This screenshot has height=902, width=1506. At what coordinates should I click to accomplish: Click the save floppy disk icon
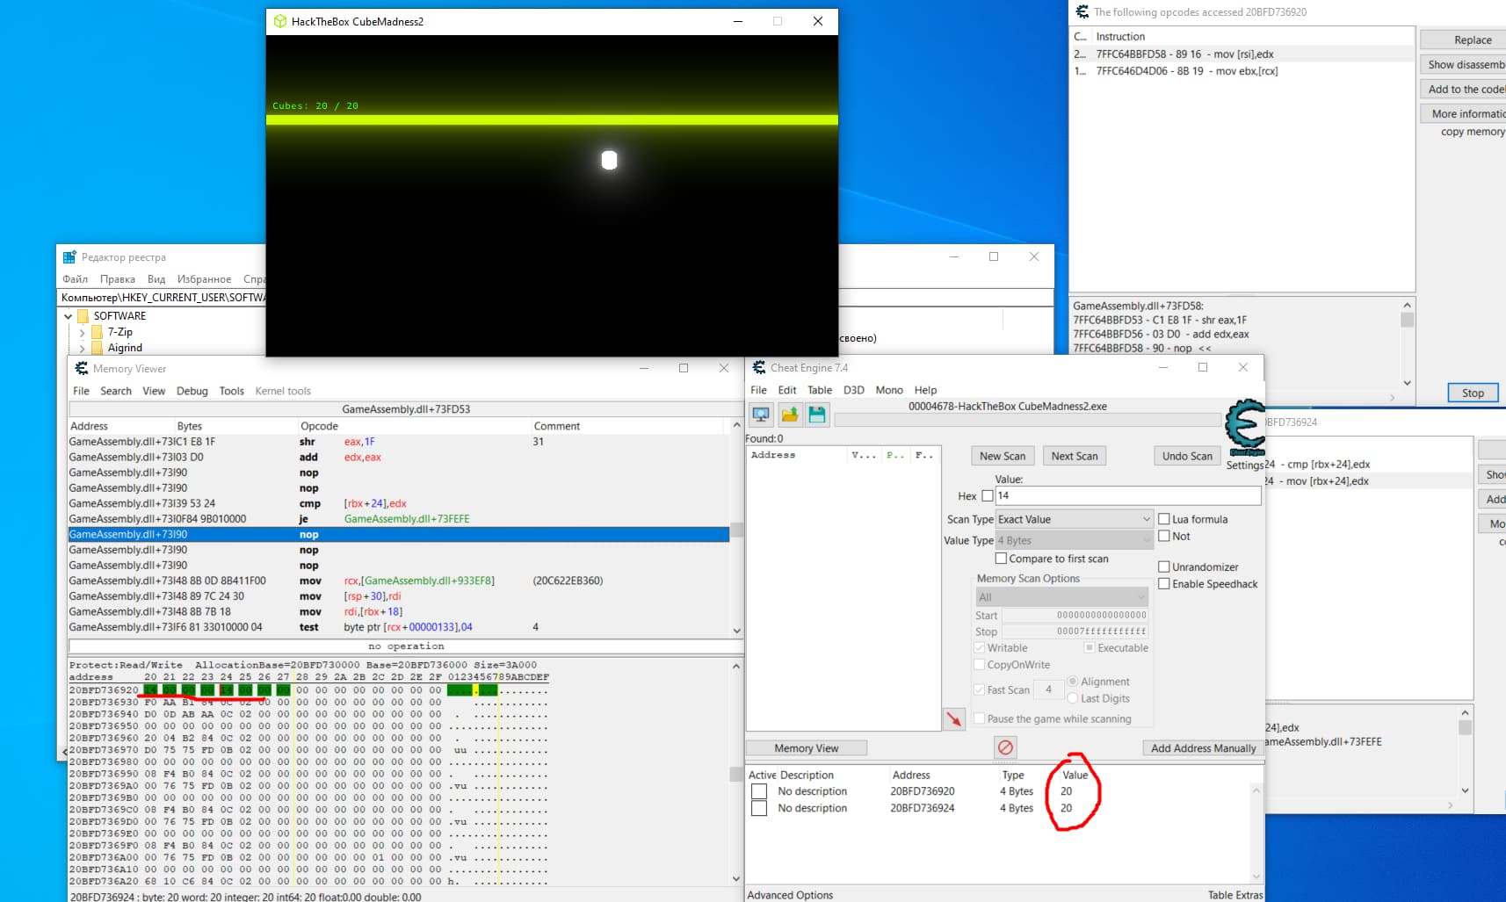[817, 415]
